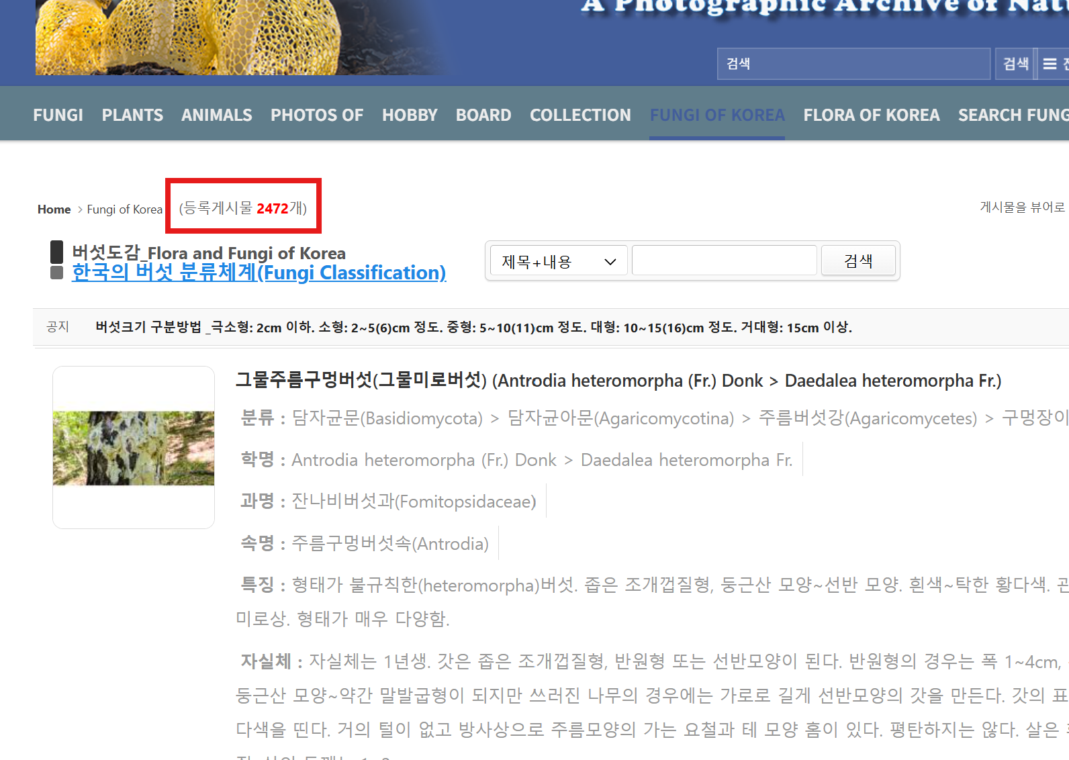Open the 한국의 버섯 분류체계 Fungi Classification link

259,273
